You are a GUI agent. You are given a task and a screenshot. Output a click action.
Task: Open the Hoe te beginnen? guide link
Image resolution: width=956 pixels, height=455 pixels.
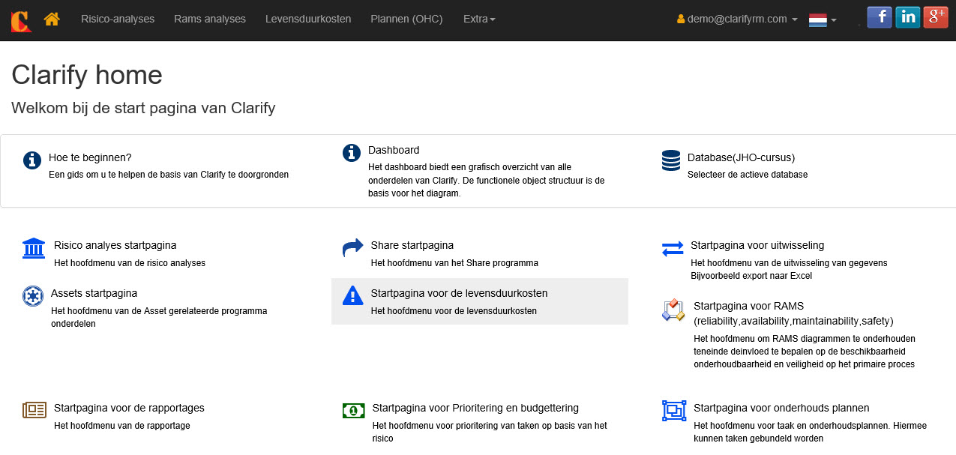pyautogui.click(x=90, y=157)
